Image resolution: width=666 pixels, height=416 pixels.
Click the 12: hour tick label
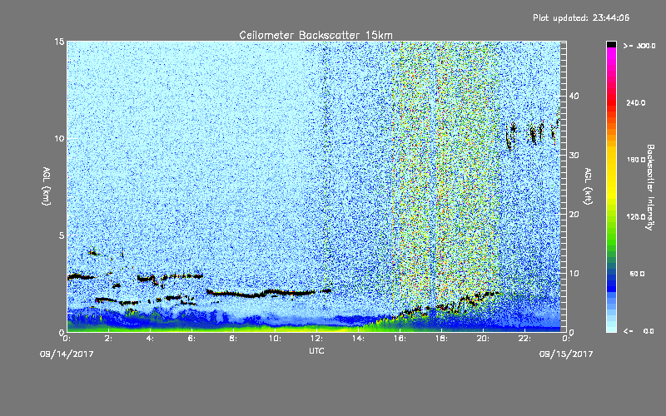tap(316, 339)
